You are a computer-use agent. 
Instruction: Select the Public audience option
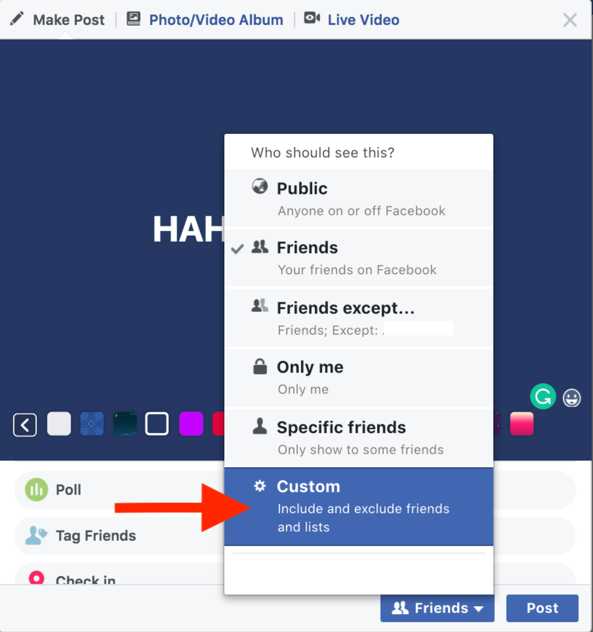tap(359, 198)
